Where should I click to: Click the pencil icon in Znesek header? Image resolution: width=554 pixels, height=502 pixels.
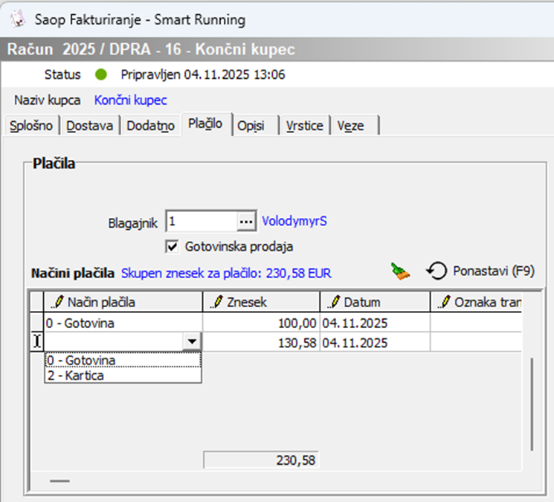(x=216, y=303)
